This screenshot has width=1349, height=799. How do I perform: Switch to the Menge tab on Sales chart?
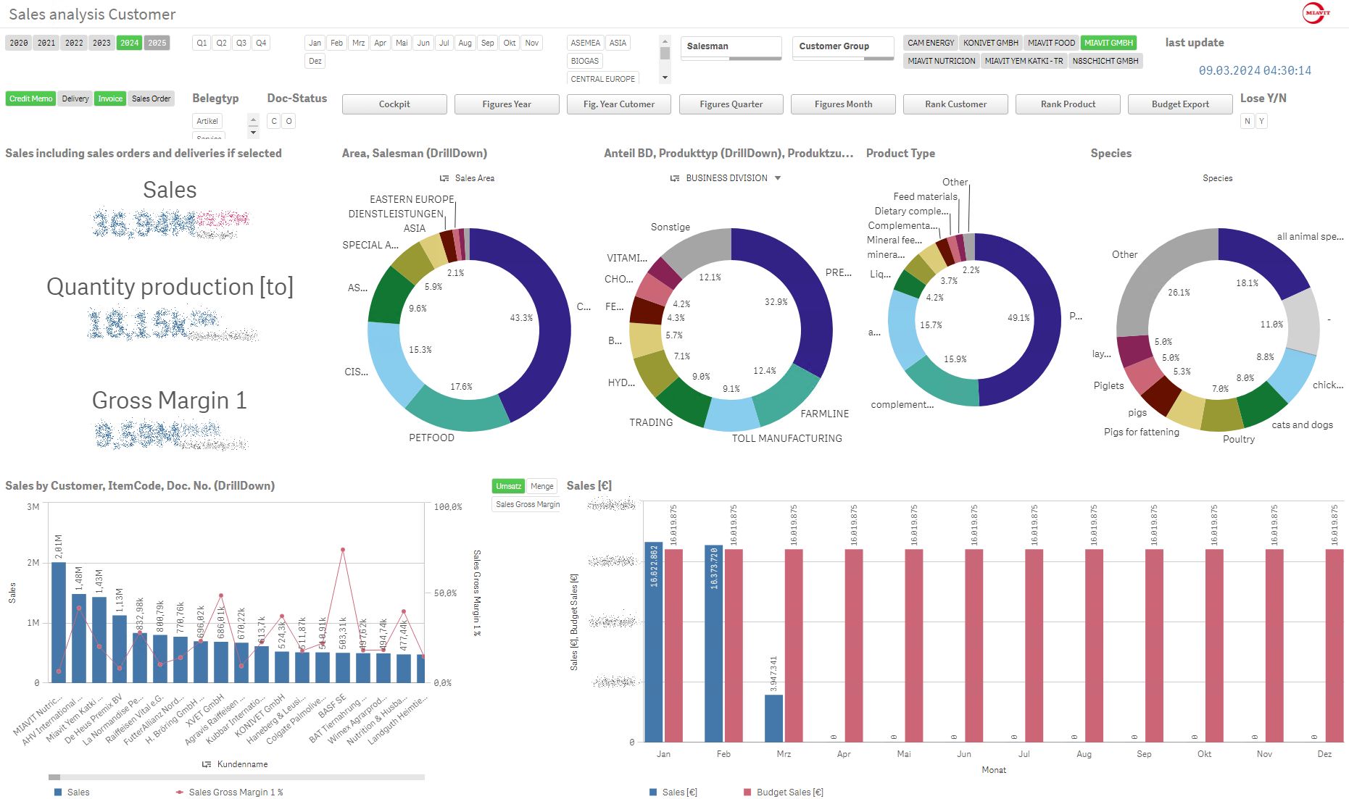coord(542,486)
